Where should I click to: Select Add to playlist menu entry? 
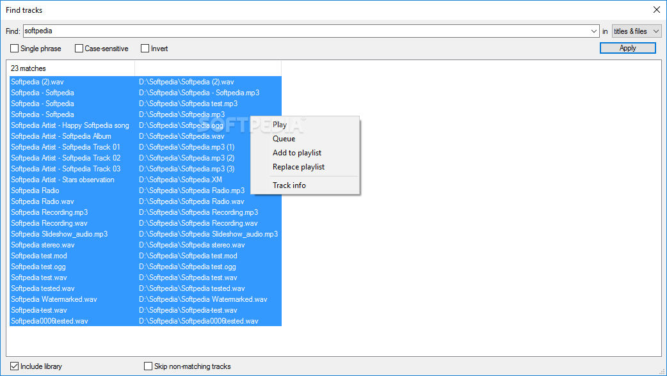click(297, 153)
